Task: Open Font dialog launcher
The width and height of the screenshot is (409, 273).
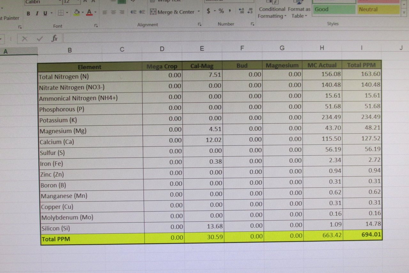Action: pos(96,26)
